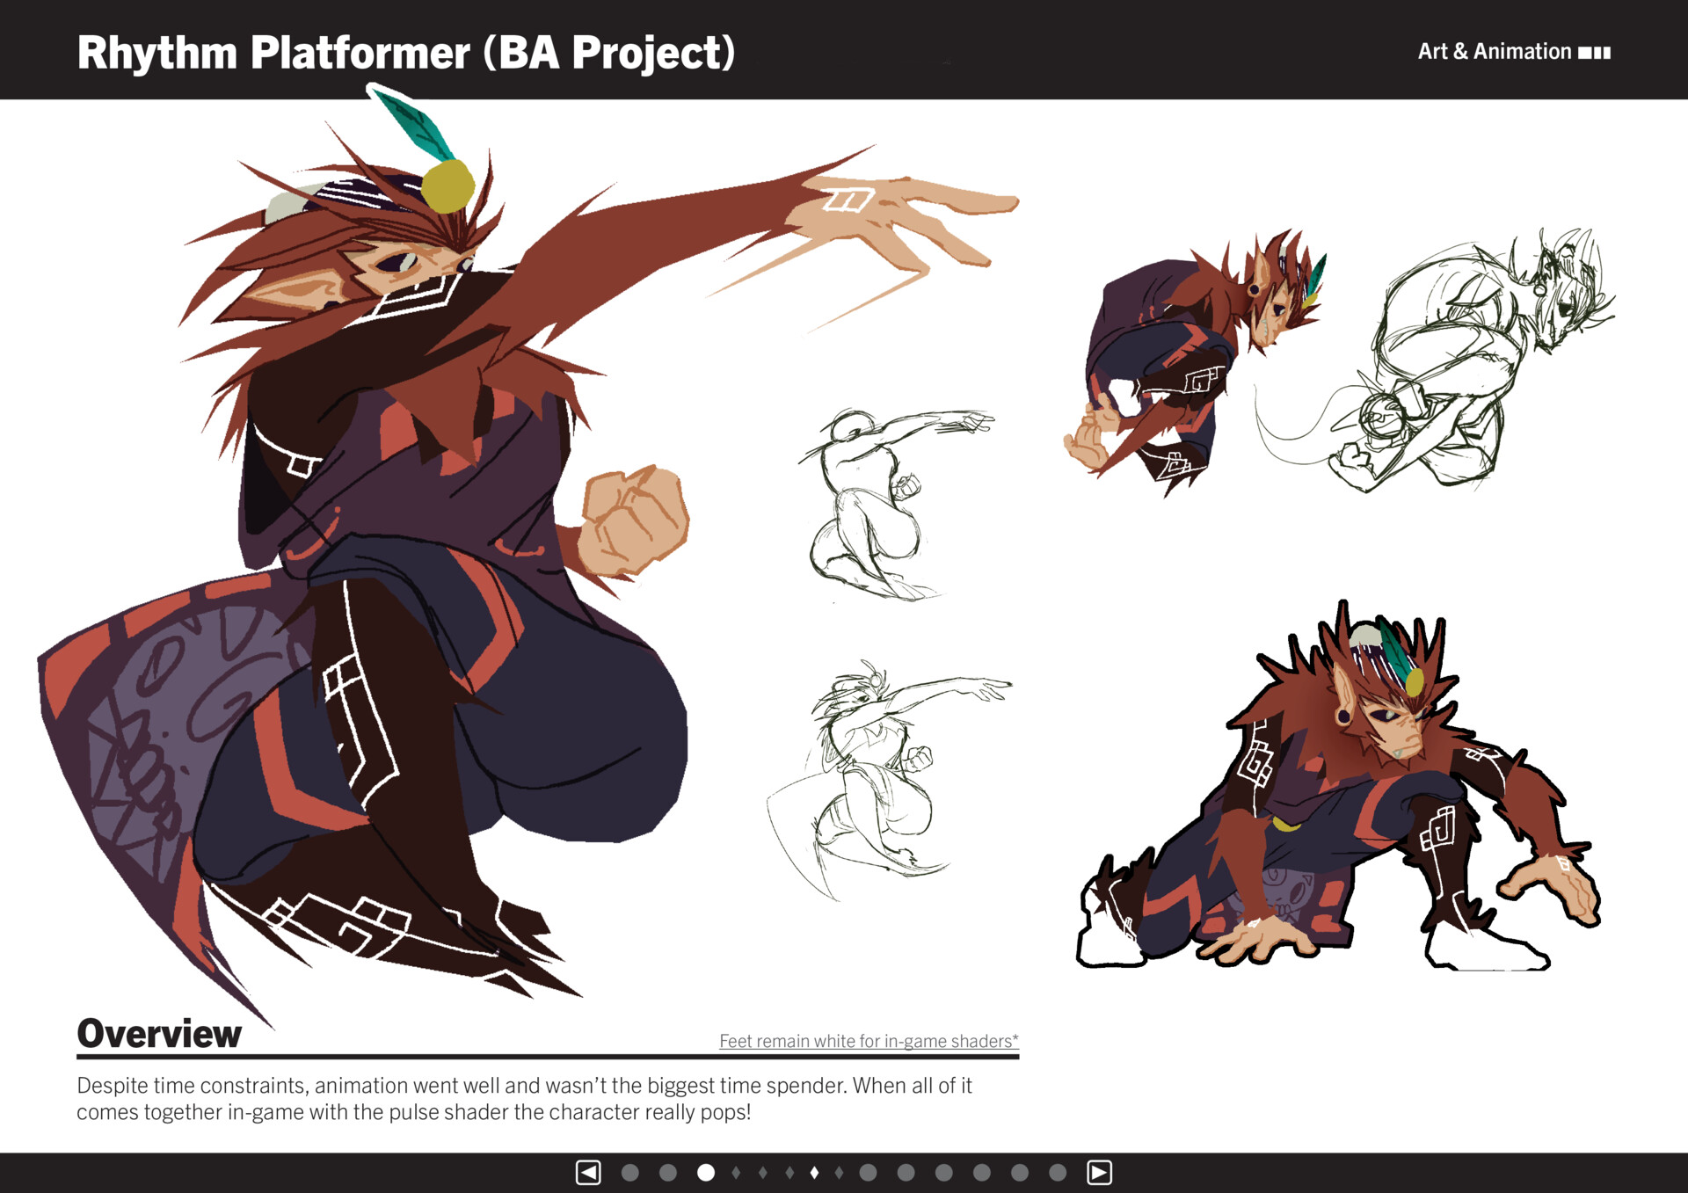Click the three-square indicator beside Art & Animation
Screen dimensions: 1688x1193
(x=1596, y=52)
